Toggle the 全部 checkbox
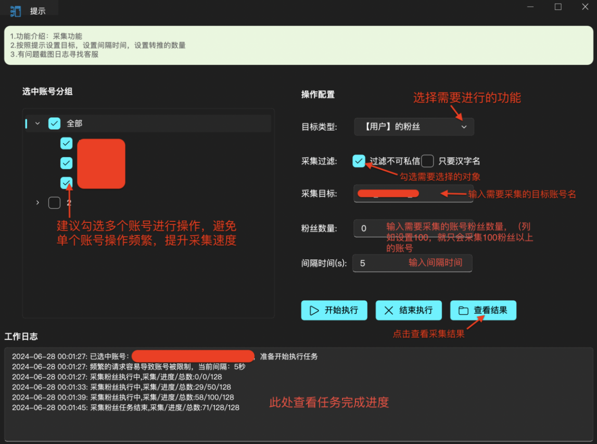This screenshot has width=597, height=444. pyautogui.click(x=54, y=124)
